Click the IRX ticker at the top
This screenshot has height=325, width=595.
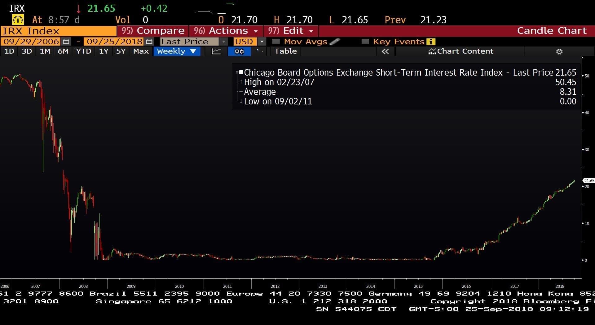(17, 8)
